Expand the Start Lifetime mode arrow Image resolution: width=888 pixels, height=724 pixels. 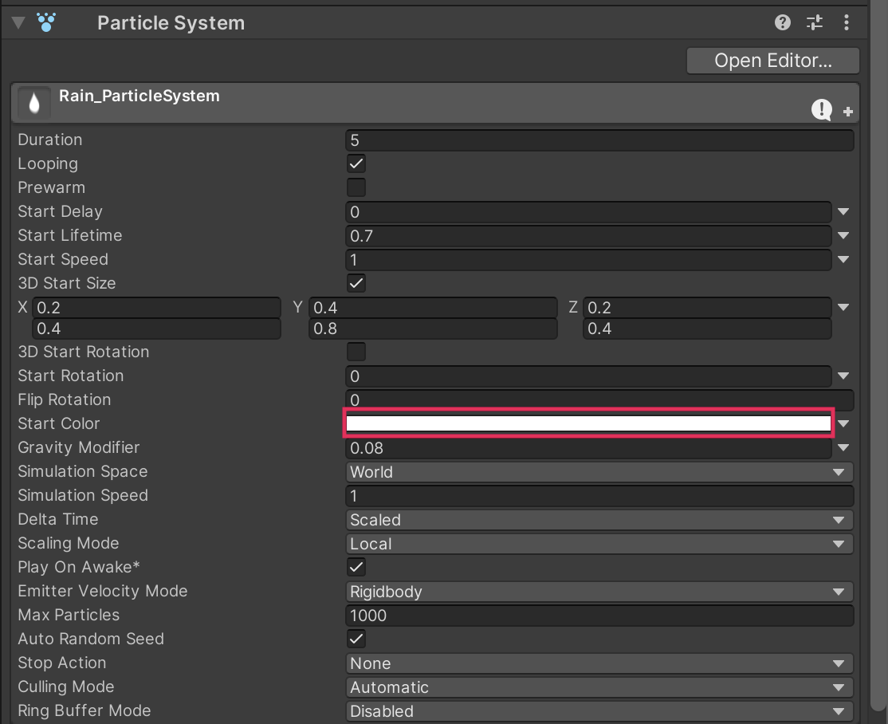(x=843, y=236)
